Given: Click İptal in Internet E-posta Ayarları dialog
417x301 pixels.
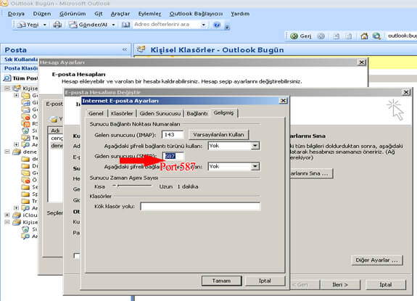Looking at the screenshot, I should click(265, 281).
